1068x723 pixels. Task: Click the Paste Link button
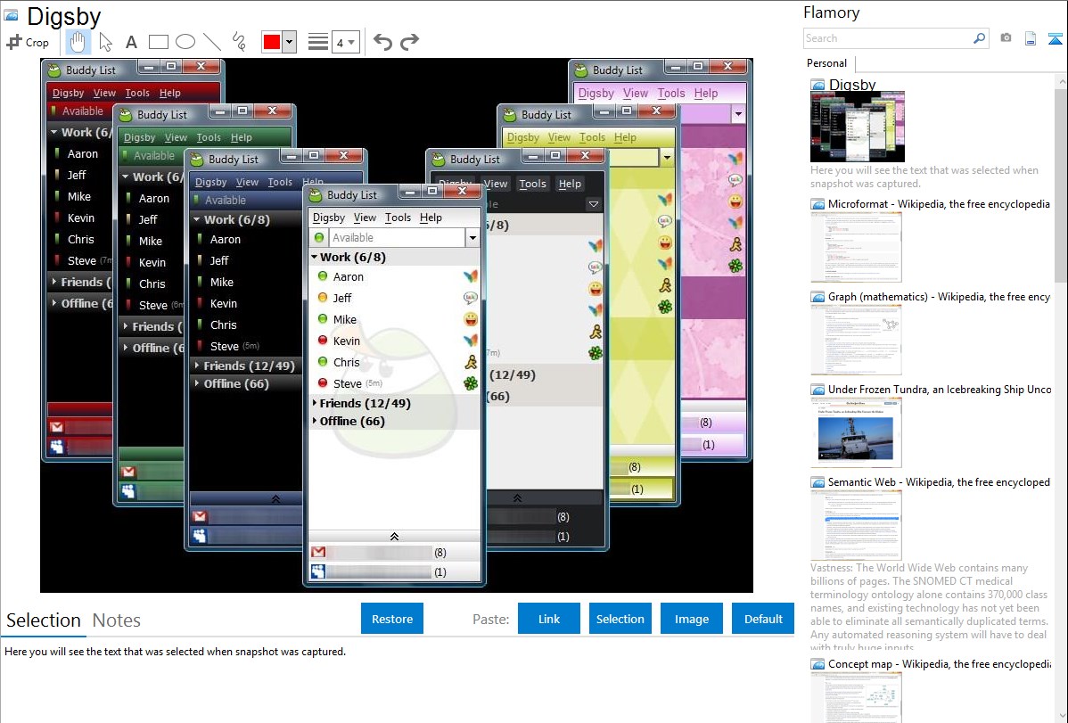coord(549,619)
